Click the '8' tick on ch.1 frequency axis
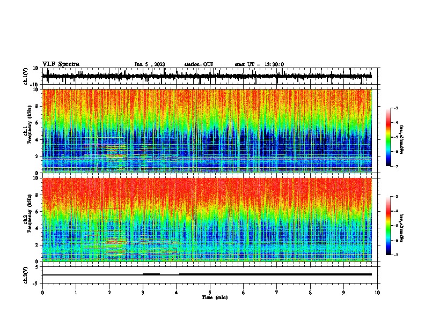 pyautogui.click(x=38, y=106)
